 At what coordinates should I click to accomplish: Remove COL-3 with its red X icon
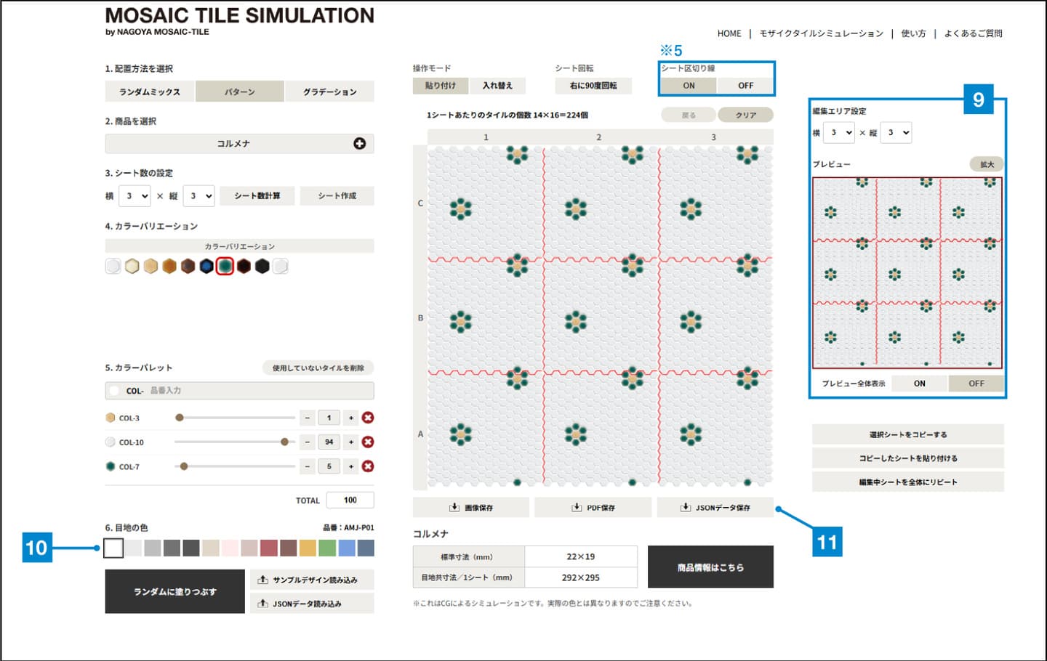click(368, 418)
